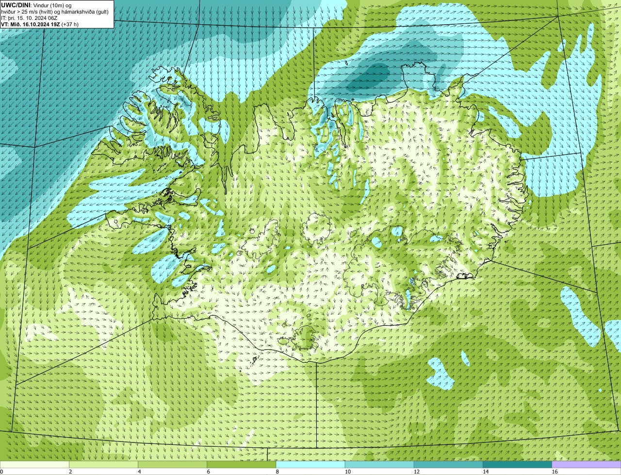Click the scale label '2'

[x=70, y=472]
